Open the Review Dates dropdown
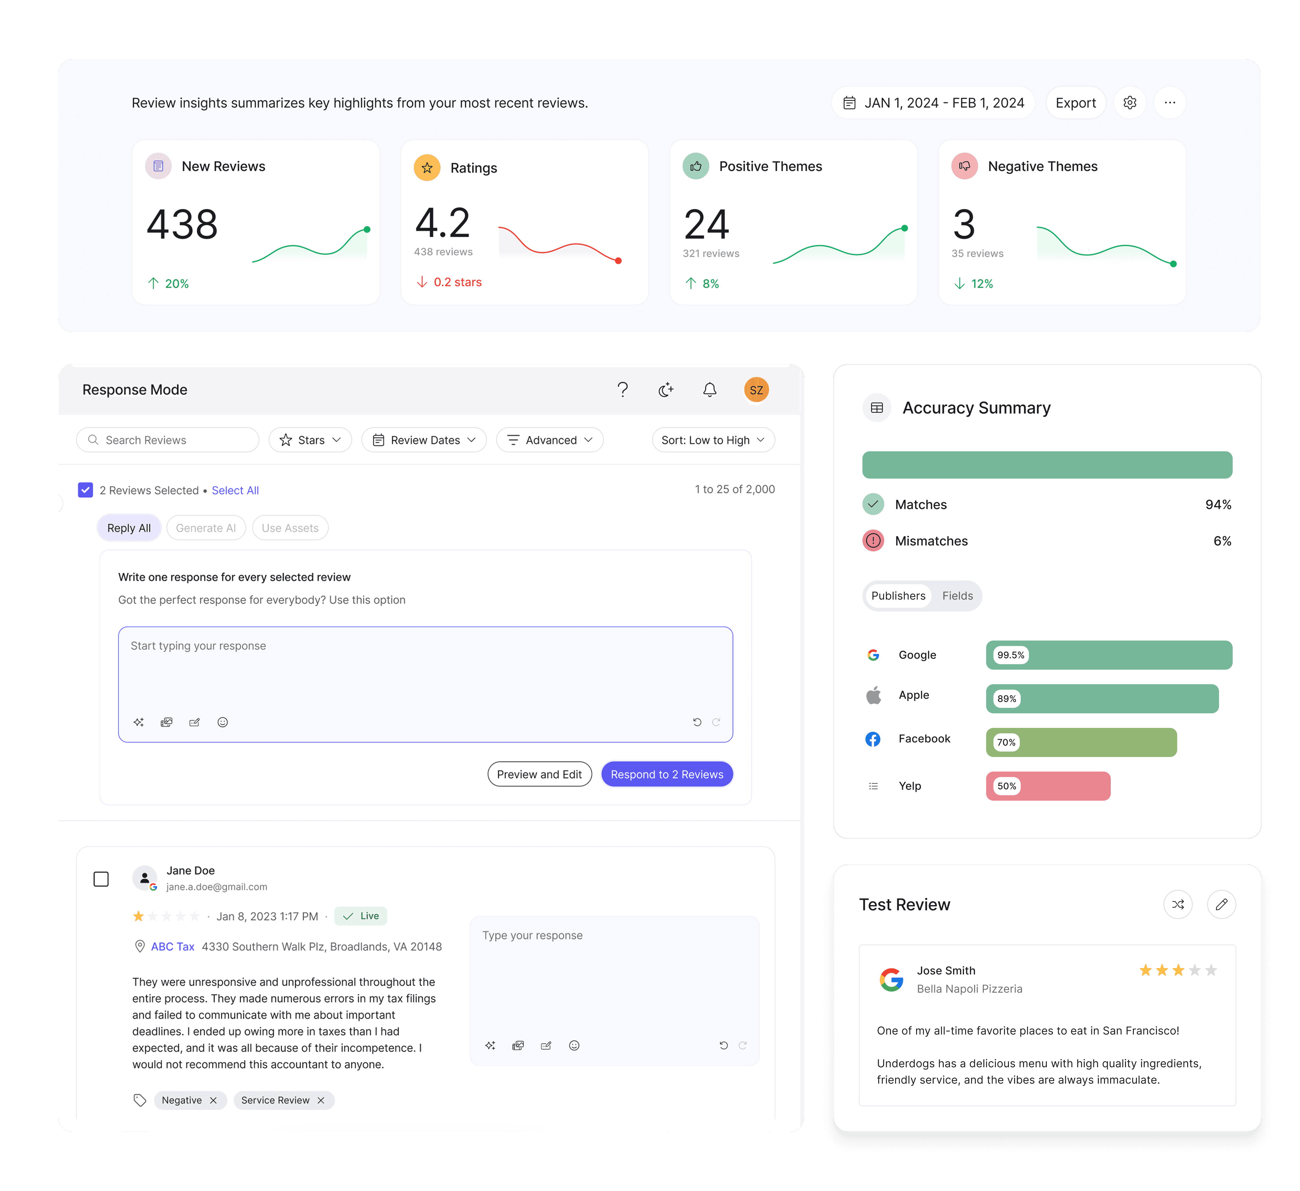 pyautogui.click(x=424, y=440)
